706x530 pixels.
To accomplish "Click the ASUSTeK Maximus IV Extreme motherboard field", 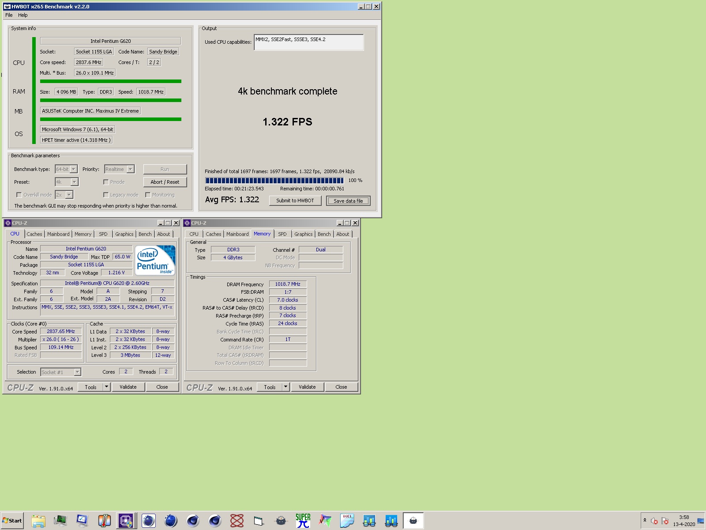I will point(90,111).
